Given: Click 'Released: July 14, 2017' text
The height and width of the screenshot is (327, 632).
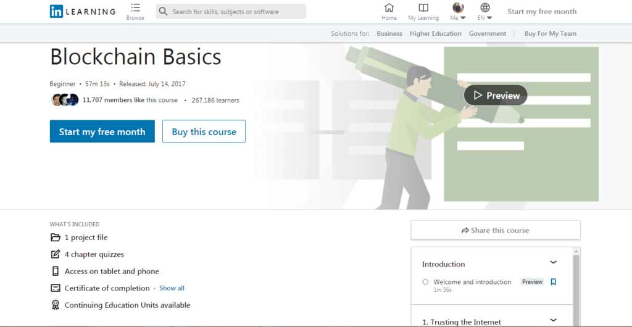Looking at the screenshot, I should [152, 84].
